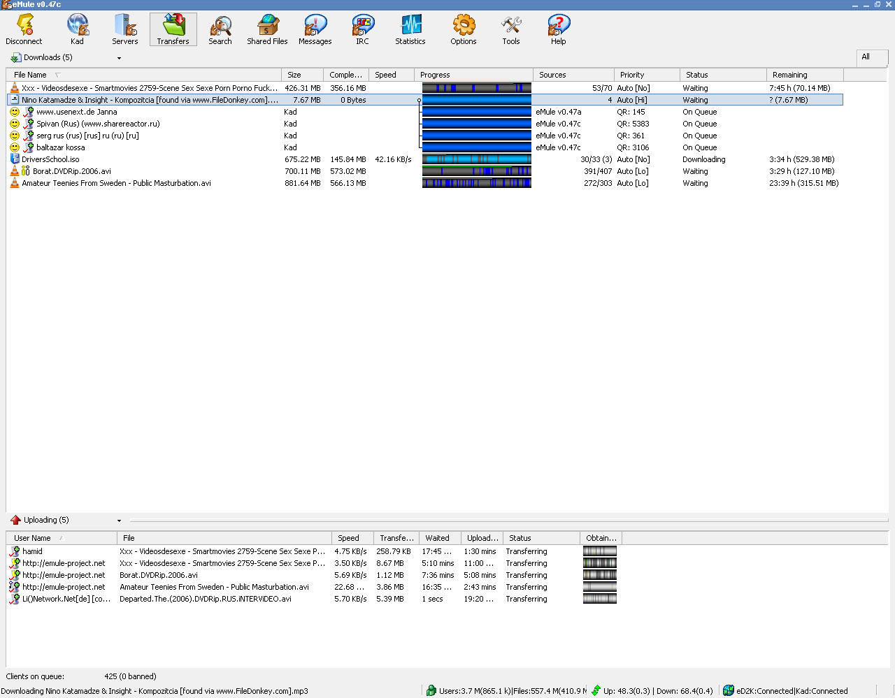
Task: Open the Messages window
Action: [315, 29]
